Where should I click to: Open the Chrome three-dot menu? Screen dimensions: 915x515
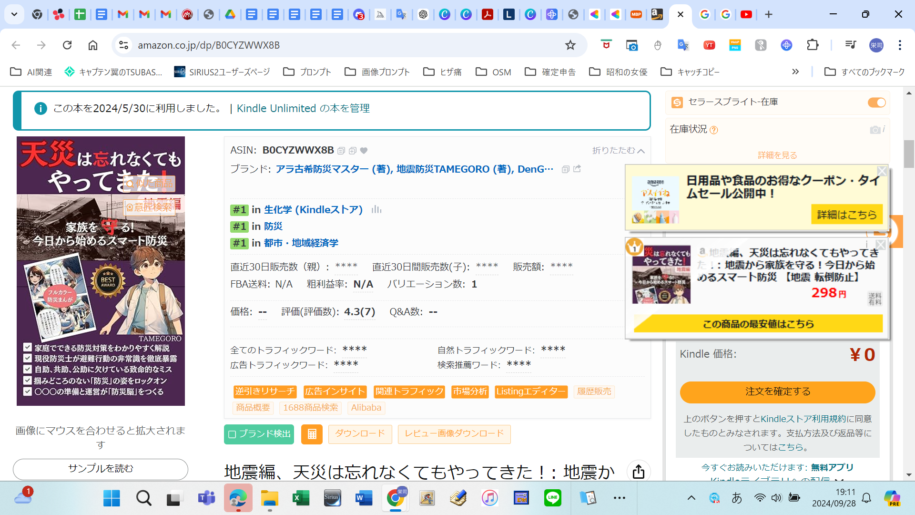pos(900,45)
